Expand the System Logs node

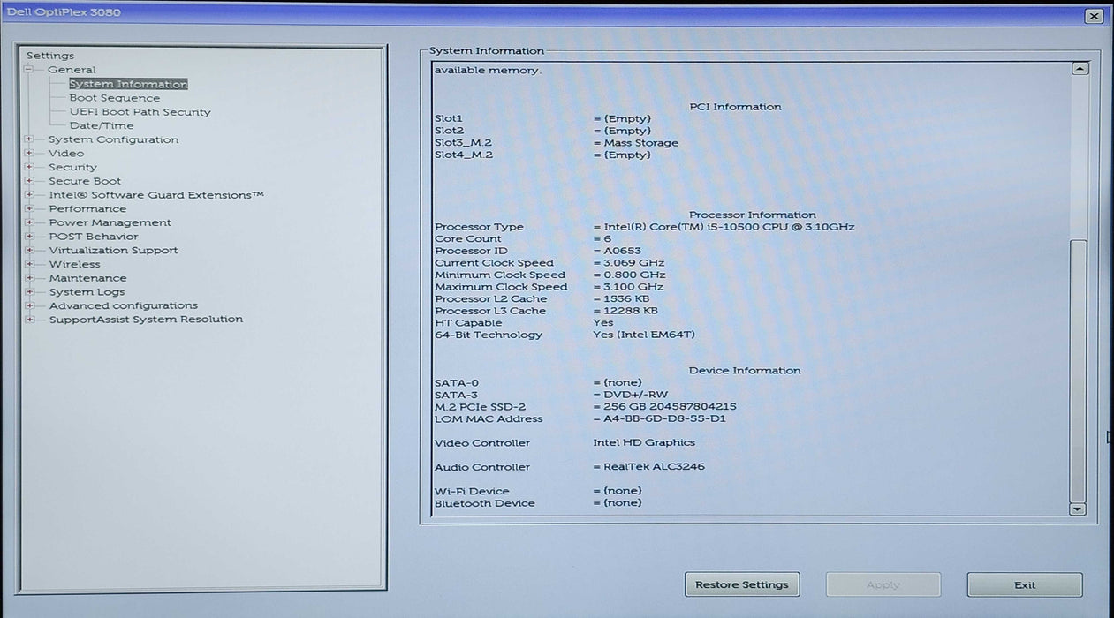pos(29,292)
